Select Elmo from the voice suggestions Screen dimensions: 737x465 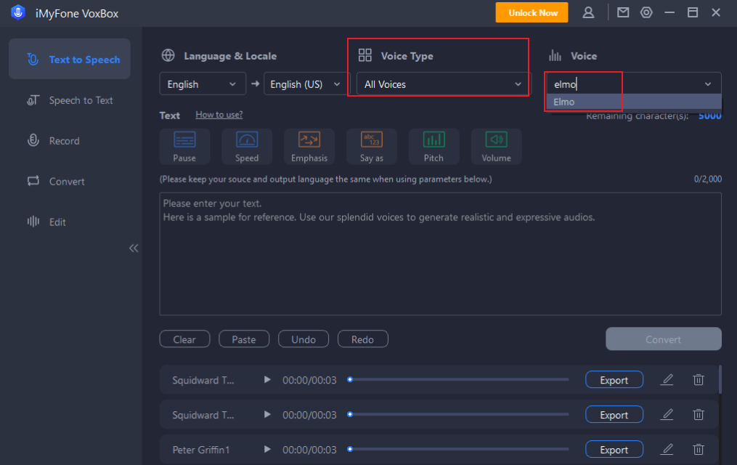(x=634, y=102)
